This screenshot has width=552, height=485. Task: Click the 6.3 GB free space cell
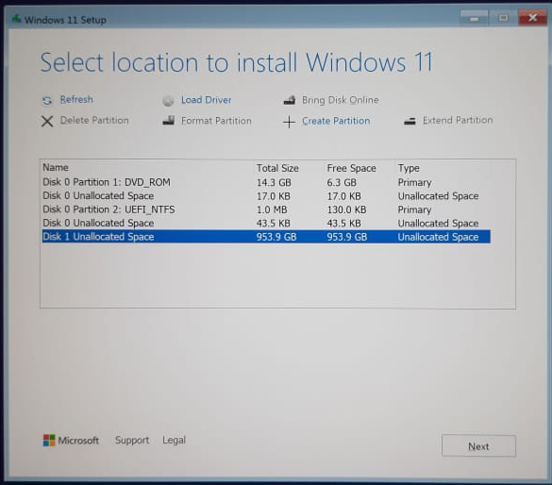342,183
